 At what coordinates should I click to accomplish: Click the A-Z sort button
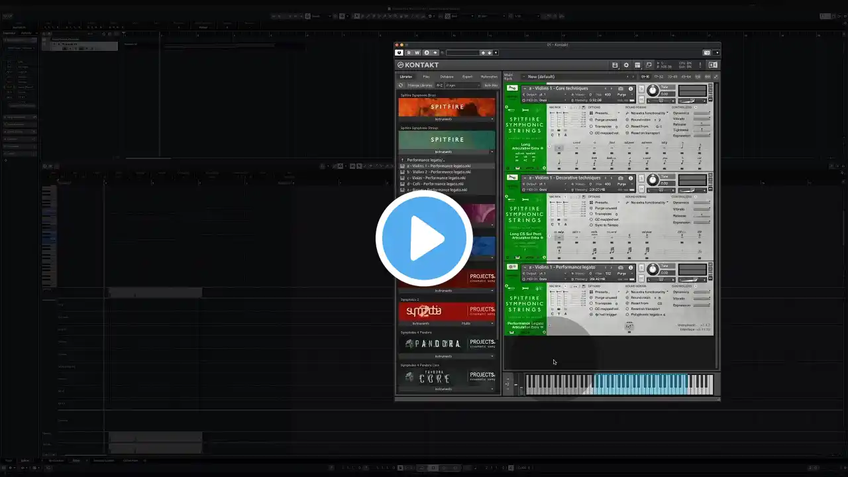click(x=440, y=85)
